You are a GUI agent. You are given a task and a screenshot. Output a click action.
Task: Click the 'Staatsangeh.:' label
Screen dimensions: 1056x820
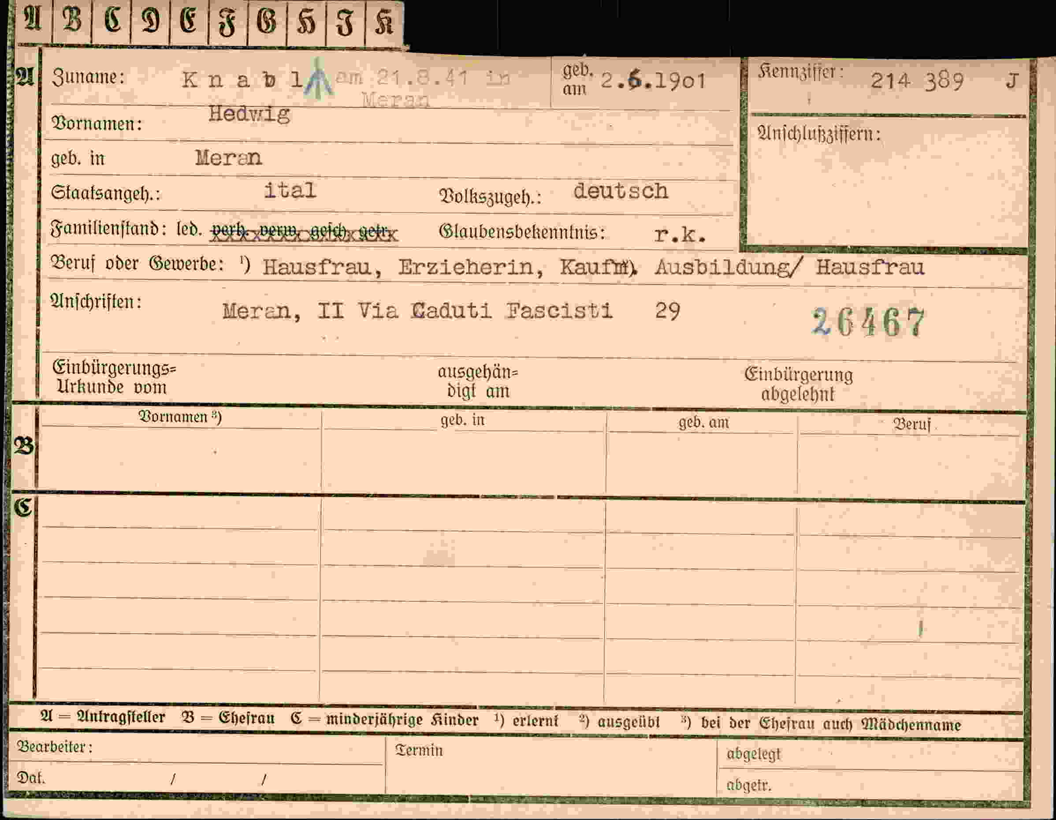(106, 194)
